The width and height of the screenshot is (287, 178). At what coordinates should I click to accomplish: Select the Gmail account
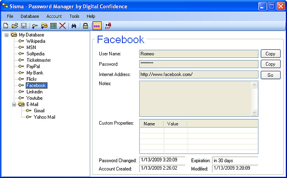[x=39, y=111]
